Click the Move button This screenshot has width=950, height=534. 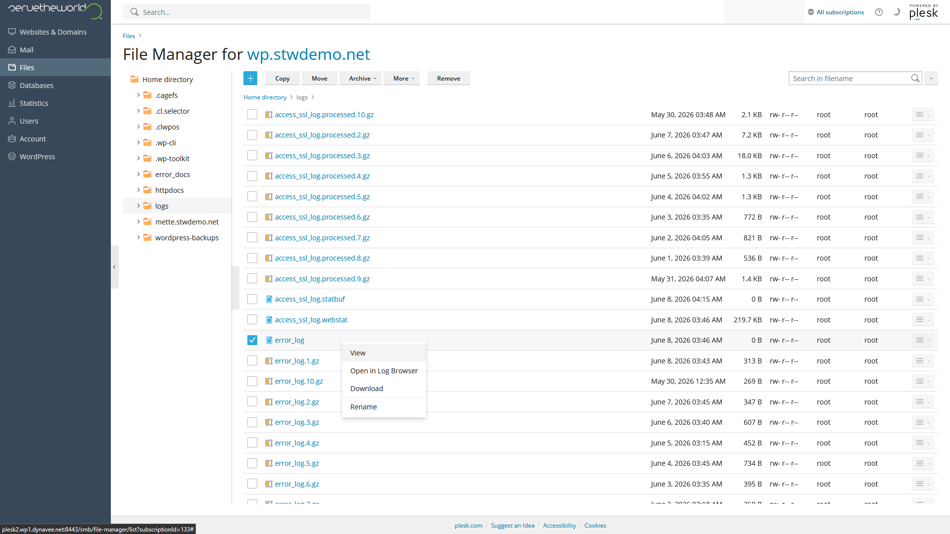[x=320, y=78]
